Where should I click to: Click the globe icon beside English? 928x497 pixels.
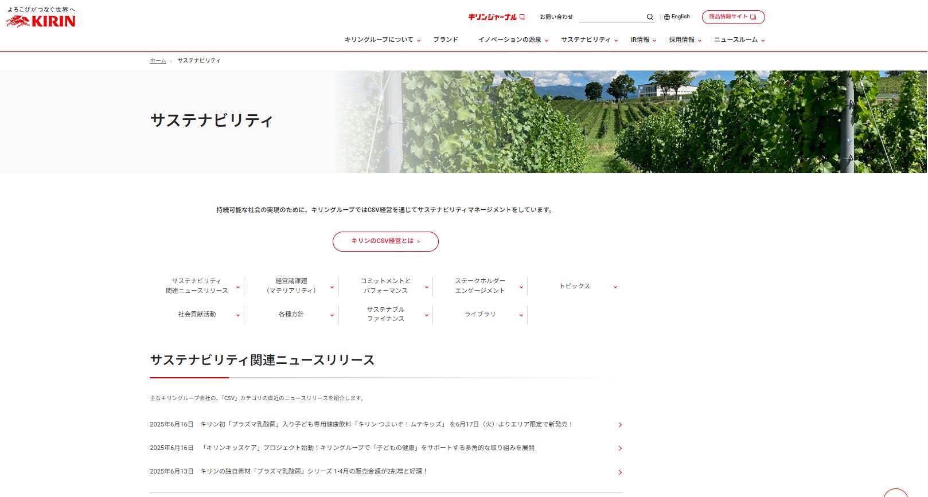coord(667,17)
